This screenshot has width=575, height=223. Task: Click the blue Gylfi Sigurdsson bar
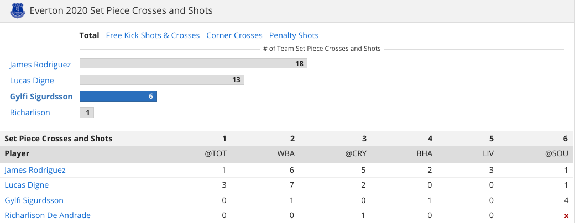118,96
